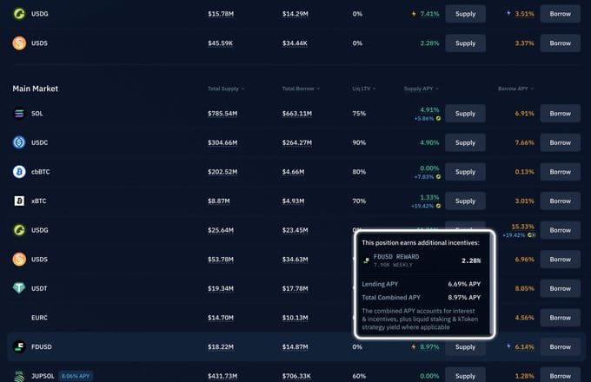Click the Main Market heading
This screenshot has height=382, width=591.
35,89
